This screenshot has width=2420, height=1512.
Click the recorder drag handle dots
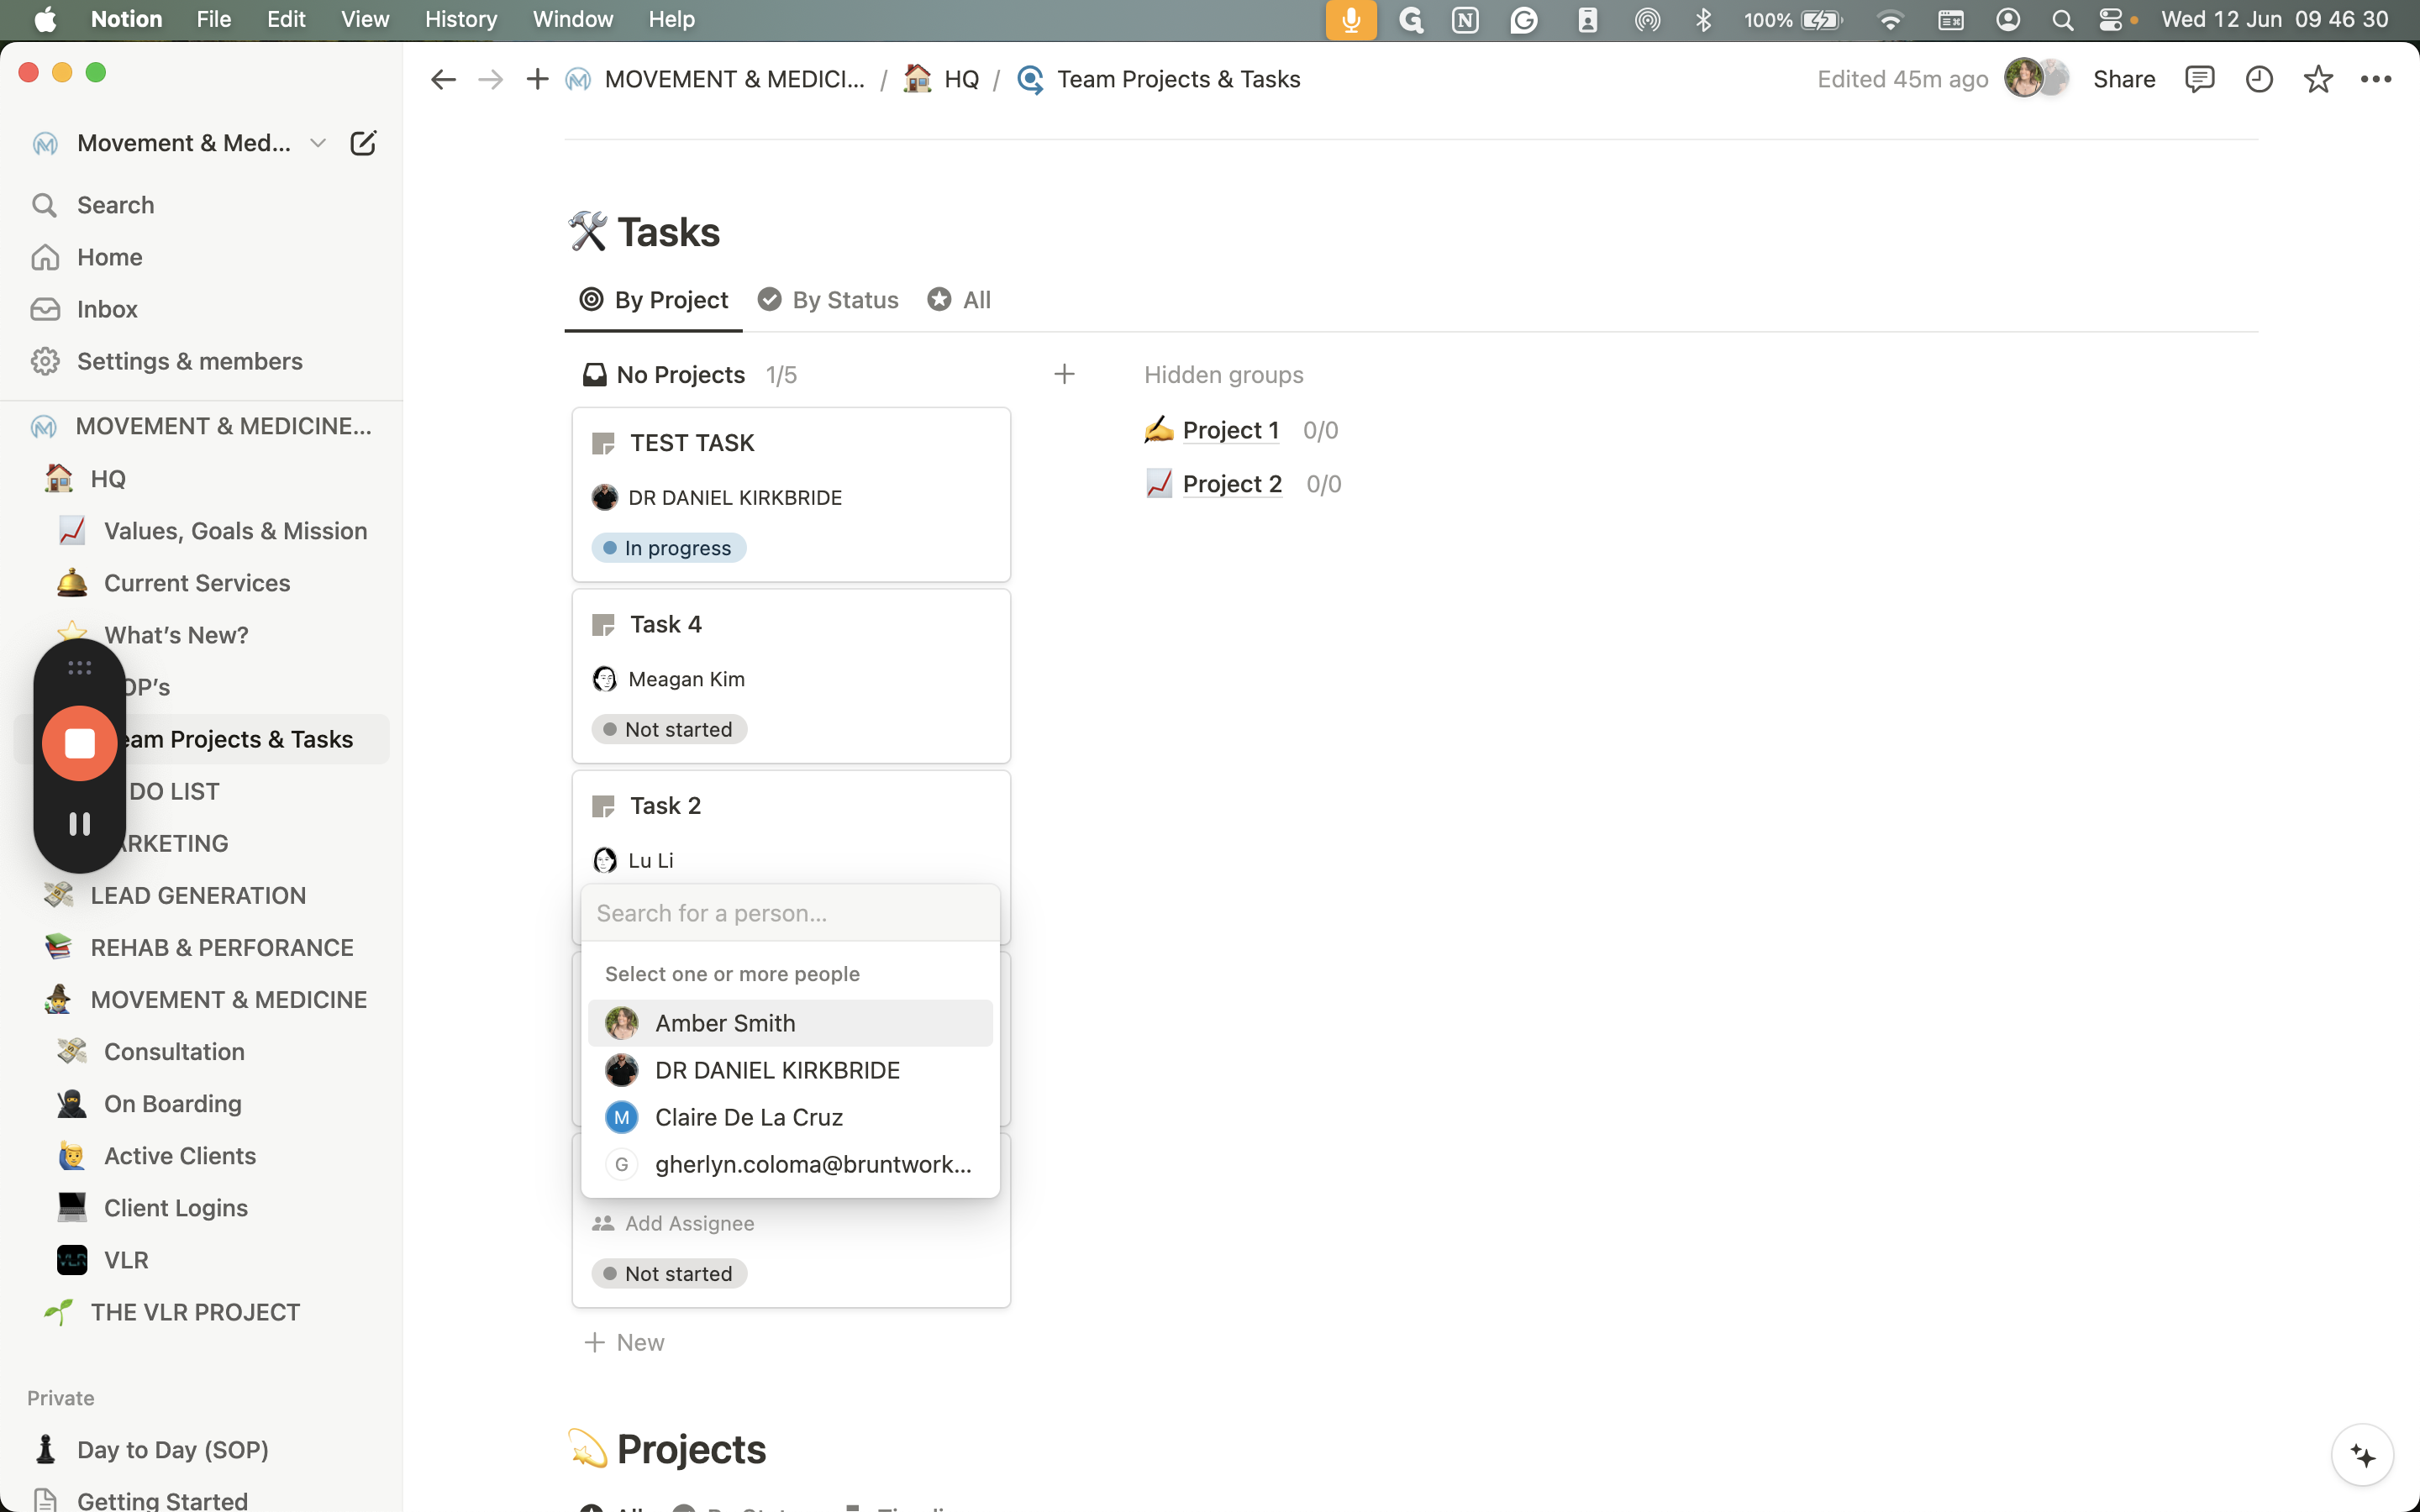[80, 667]
